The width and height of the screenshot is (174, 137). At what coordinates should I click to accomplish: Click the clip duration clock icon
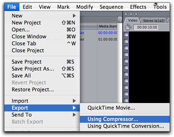click(128, 27)
